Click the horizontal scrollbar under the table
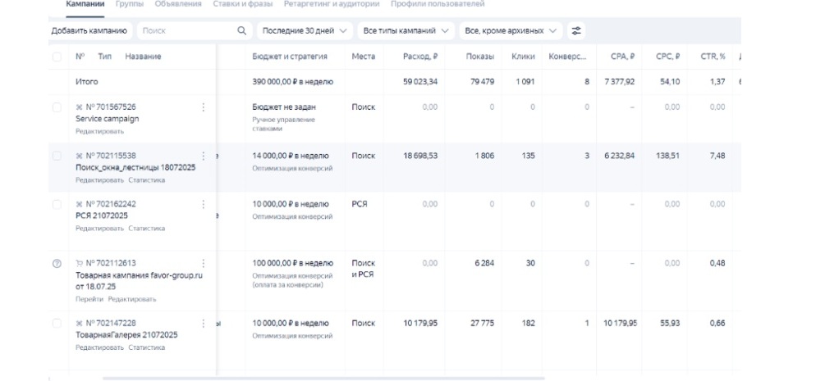The width and height of the screenshot is (825, 381). pyautogui.click(x=323, y=378)
